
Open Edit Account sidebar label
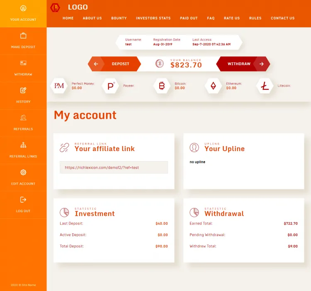(23, 184)
